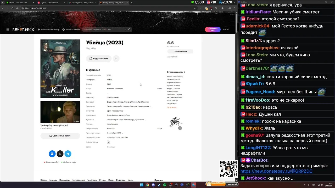This screenshot has width=335, height=188.
Task: Click the Venice lion award icon
Action: (176, 122)
